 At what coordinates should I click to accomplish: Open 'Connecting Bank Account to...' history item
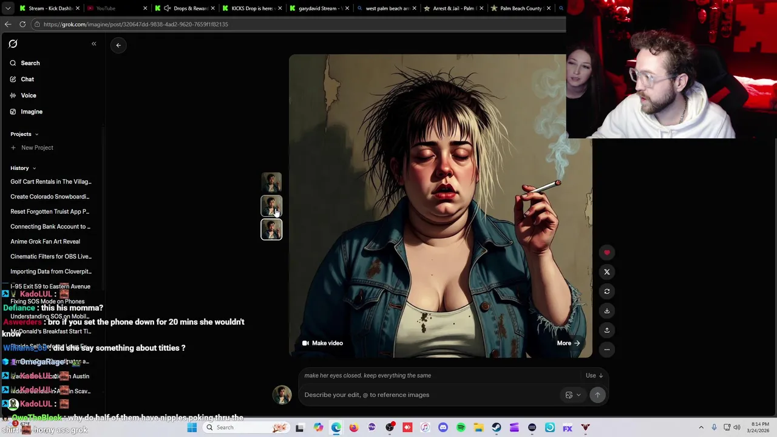pyautogui.click(x=51, y=226)
